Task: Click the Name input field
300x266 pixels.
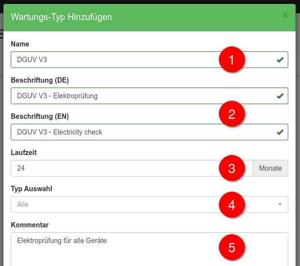Action: (150, 60)
